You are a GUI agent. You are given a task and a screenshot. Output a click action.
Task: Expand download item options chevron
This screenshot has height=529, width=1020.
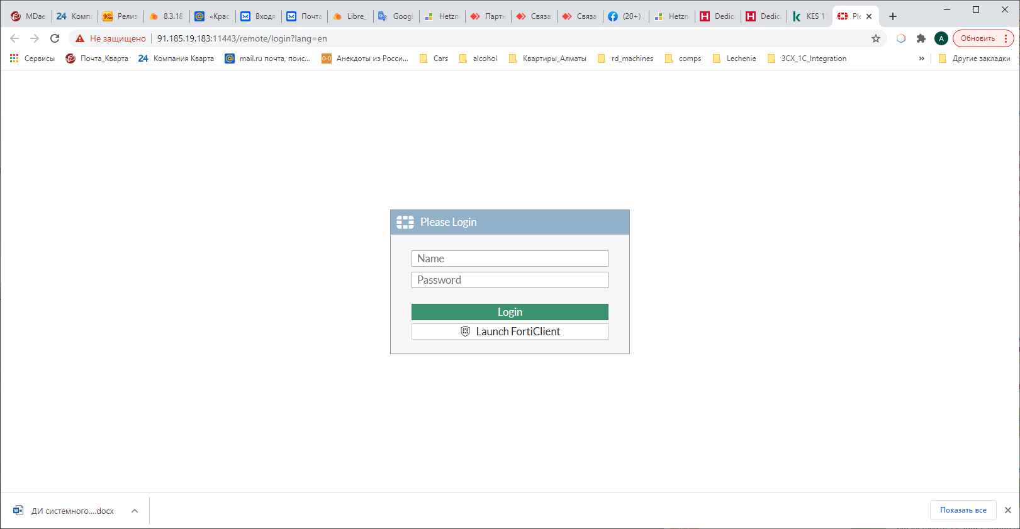click(135, 511)
